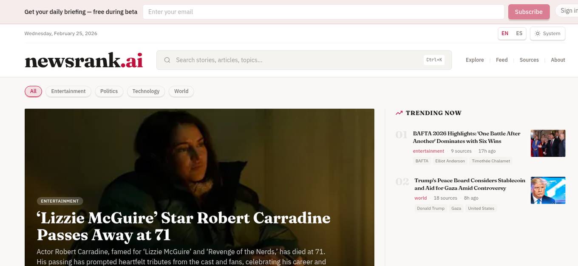Open the Explore section
This screenshot has height=266, width=578.
point(474,60)
